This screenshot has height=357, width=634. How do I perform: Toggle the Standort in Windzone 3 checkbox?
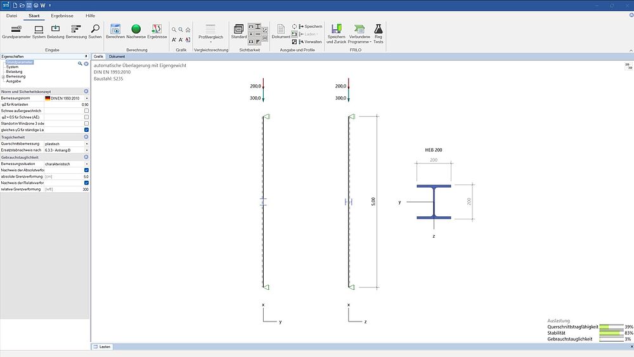86,124
